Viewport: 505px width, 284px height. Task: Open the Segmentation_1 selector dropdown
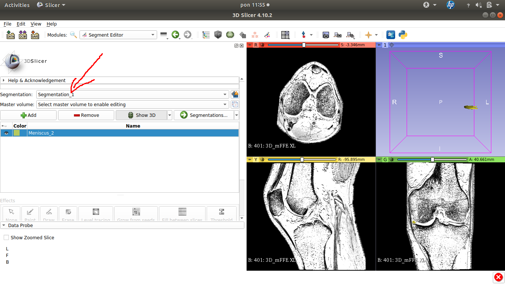[x=133, y=94]
